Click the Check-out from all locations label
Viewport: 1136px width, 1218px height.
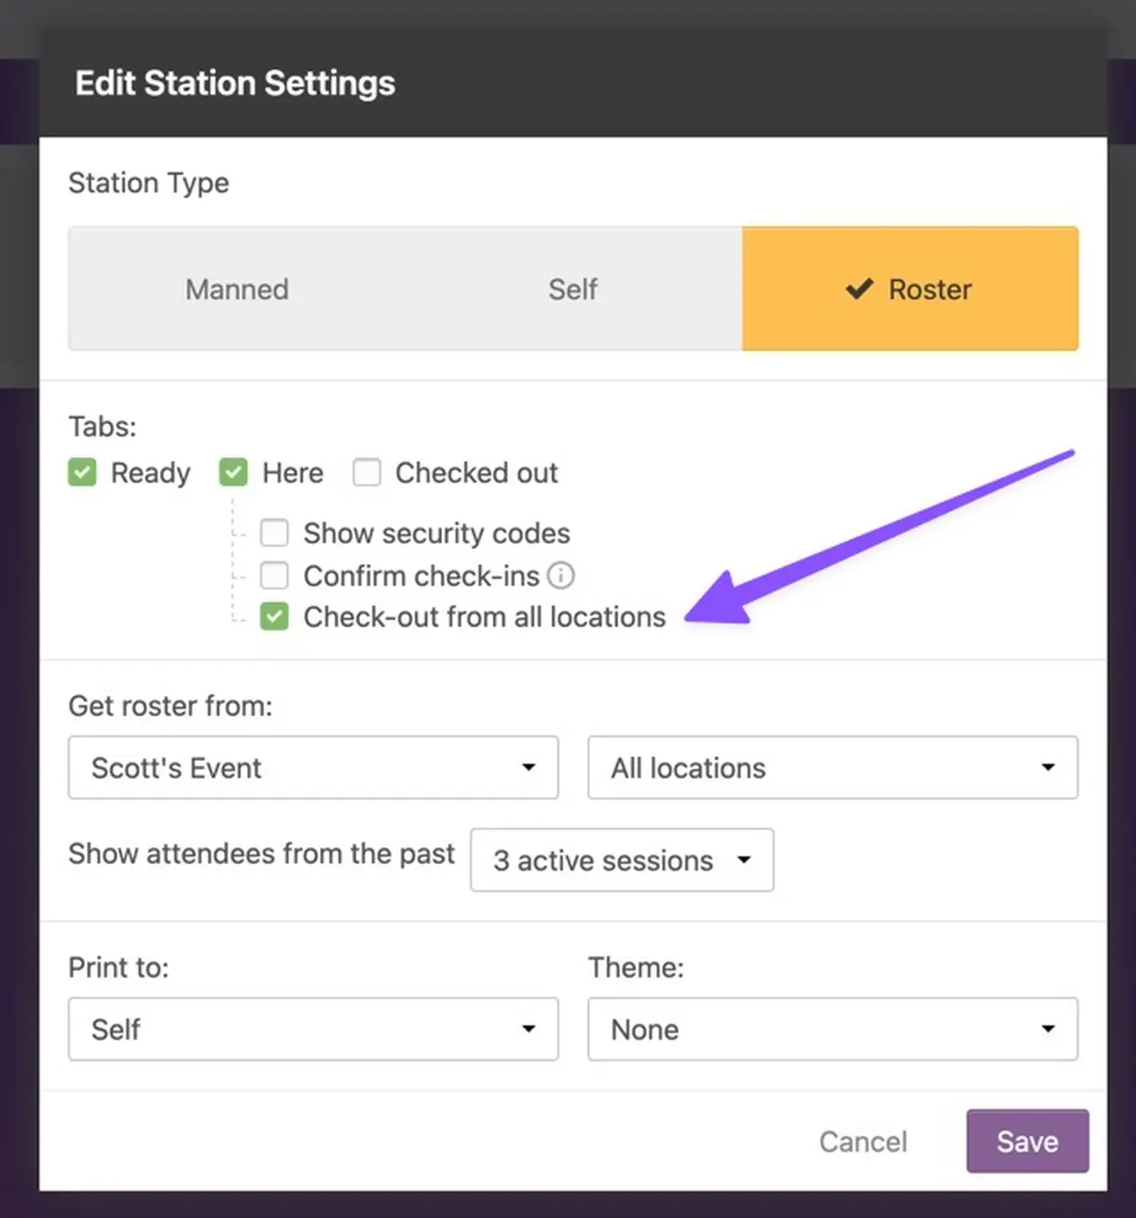click(485, 617)
